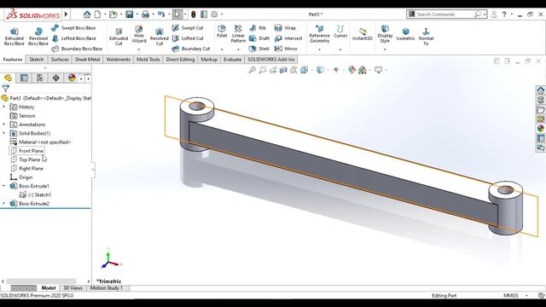Select the Shell tool
The height and width of the screenshot is (307, 546).
[259, 49]
